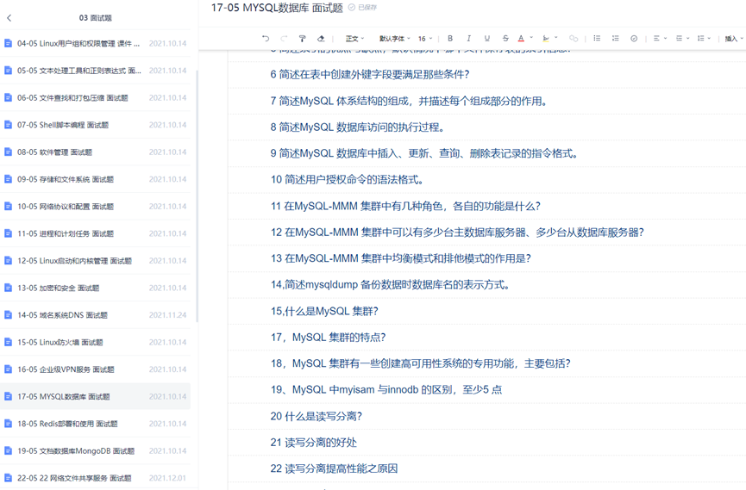Toggle underline formatting
The width and height of the screenshot is (746, 490).
pos(486,39)
